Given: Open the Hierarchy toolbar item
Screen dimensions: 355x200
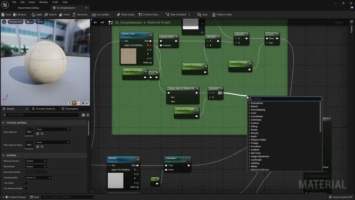Looking at the screenshot, I should click(x=80, y=14).
